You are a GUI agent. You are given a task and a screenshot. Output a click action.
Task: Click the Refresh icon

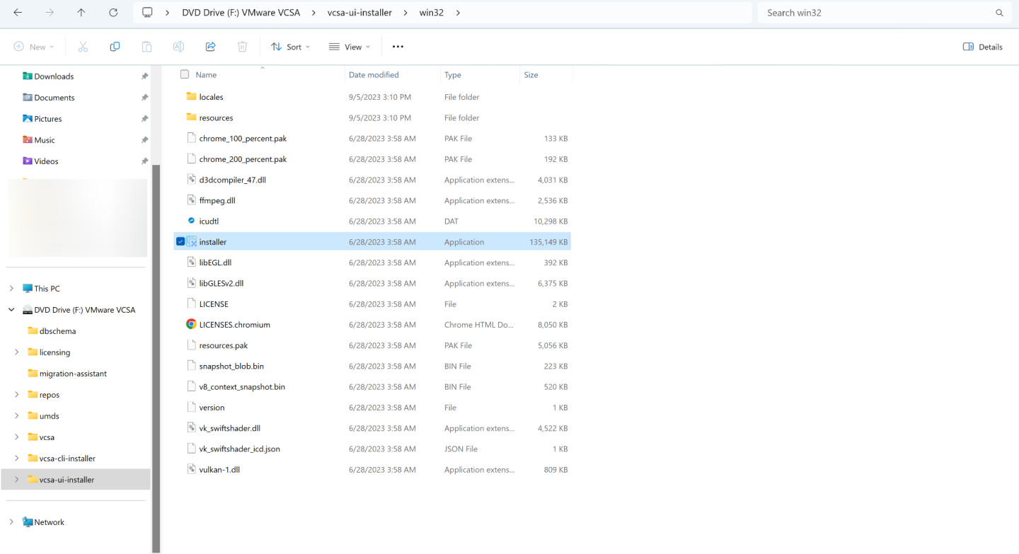coord(113,13)
